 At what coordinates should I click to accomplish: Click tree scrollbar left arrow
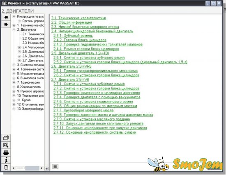pyautogui.click(x=14, y=168)
